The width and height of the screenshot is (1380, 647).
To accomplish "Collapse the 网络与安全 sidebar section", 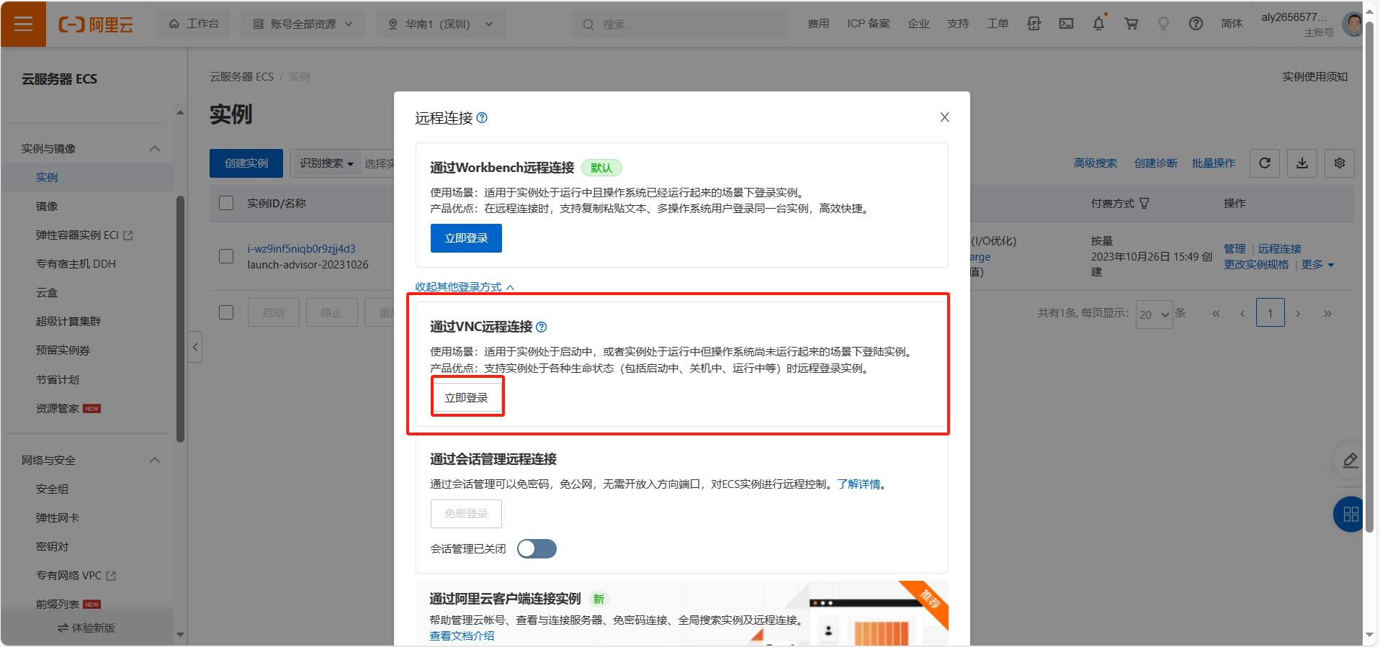I will tap(154, 460).
